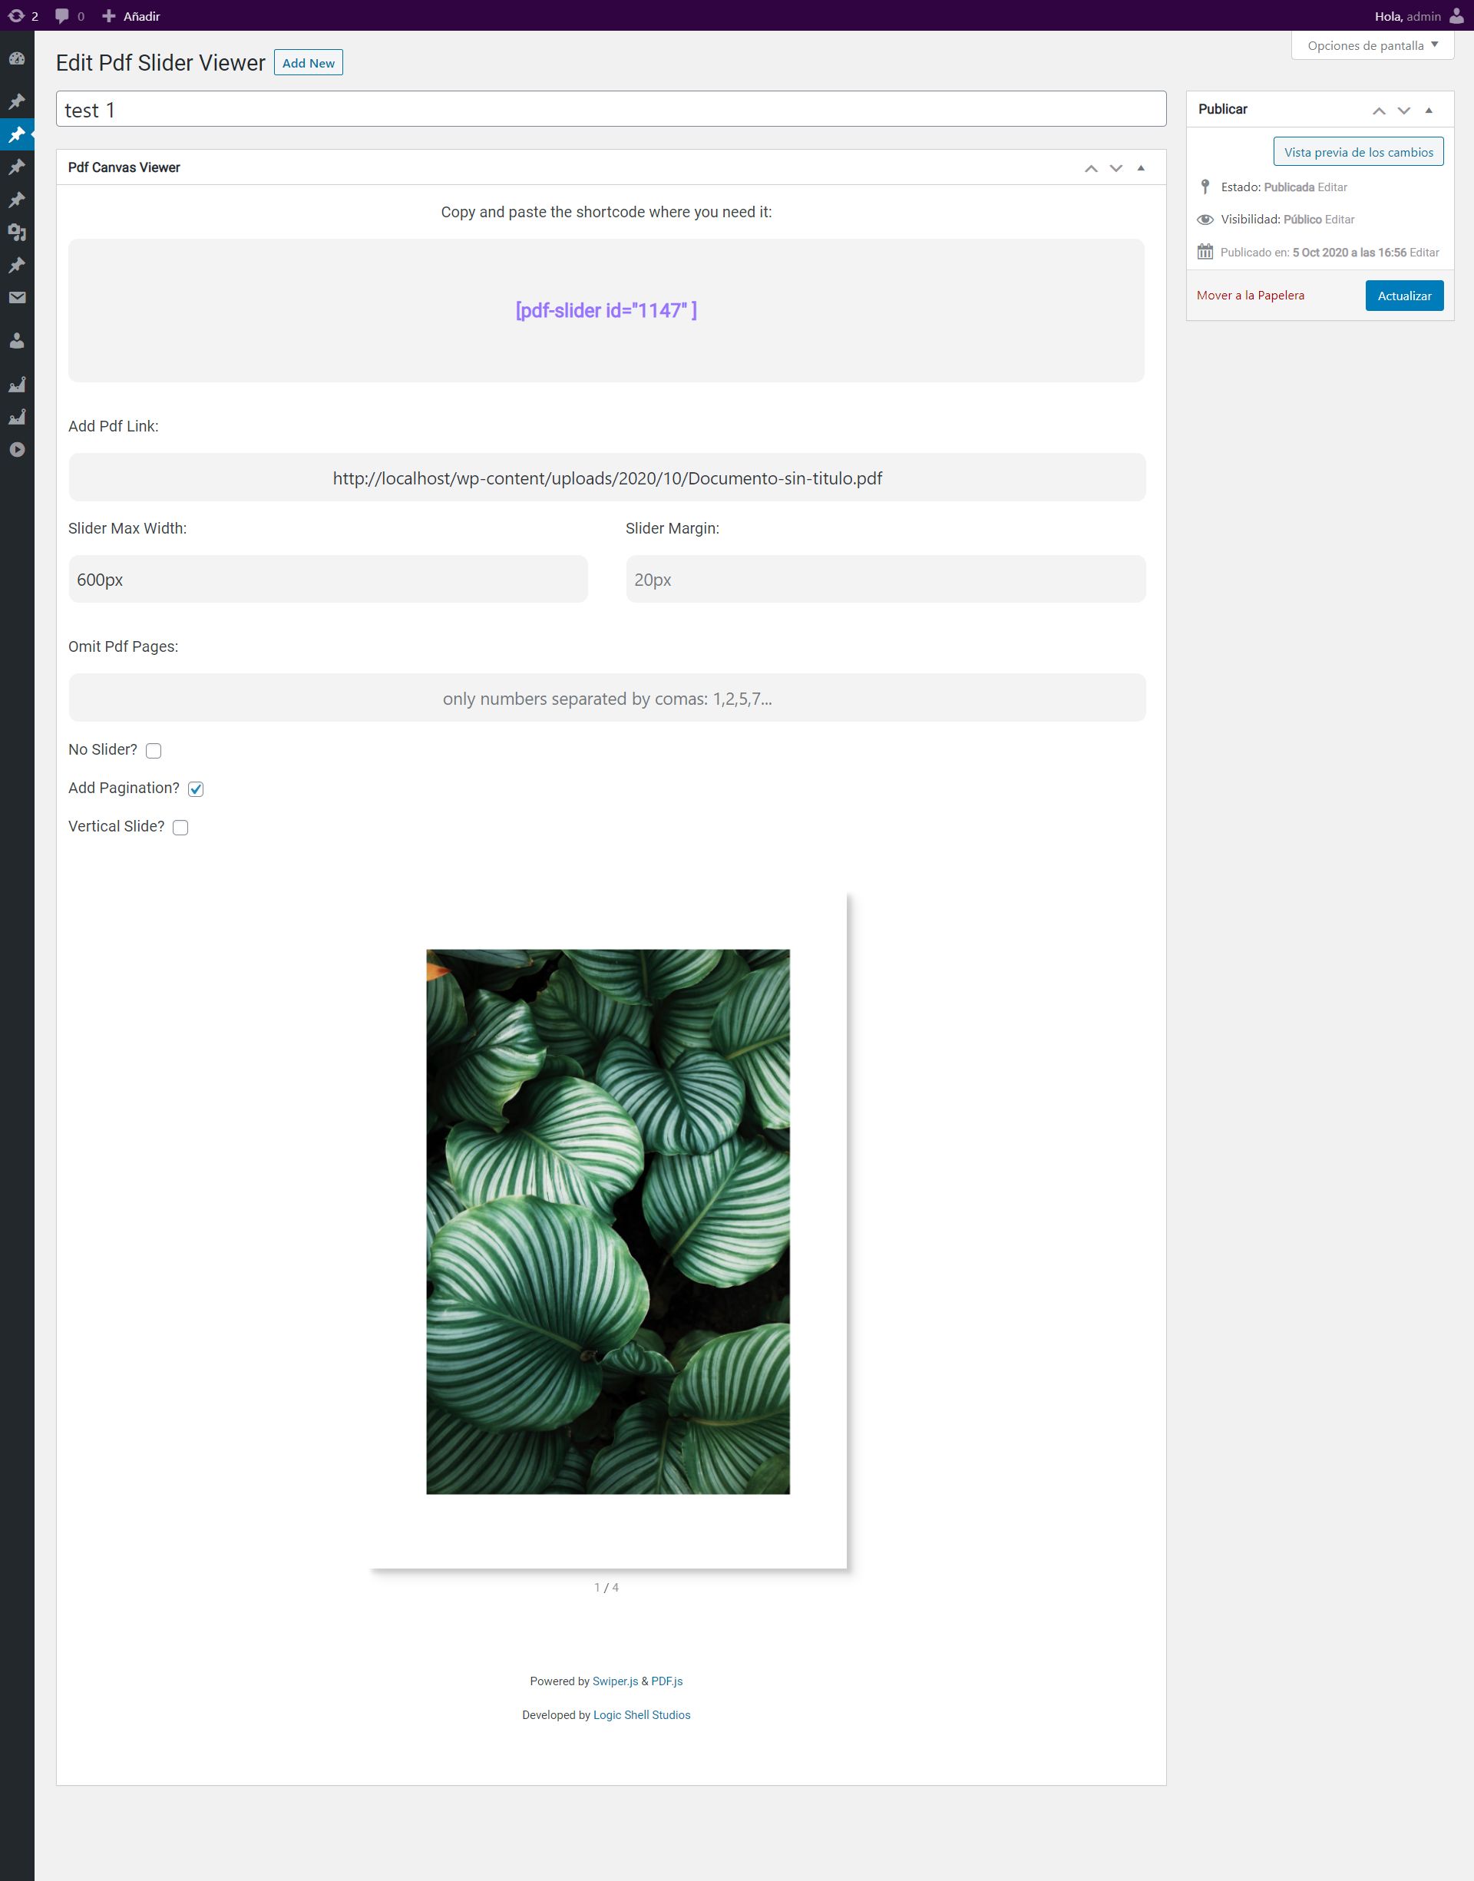Enable the No Slider checkbox
1474x1881 pixels.
(154, 751)
